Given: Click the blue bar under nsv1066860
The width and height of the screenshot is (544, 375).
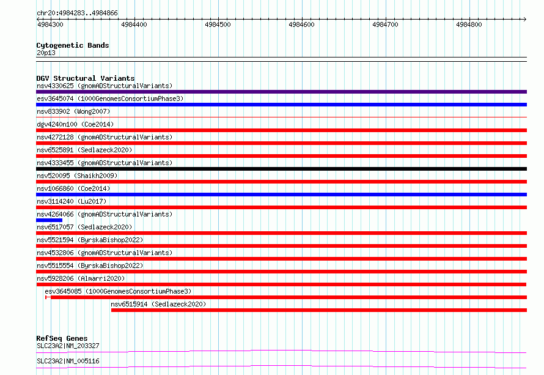Looking at the screenshot, I should [281, 195].
